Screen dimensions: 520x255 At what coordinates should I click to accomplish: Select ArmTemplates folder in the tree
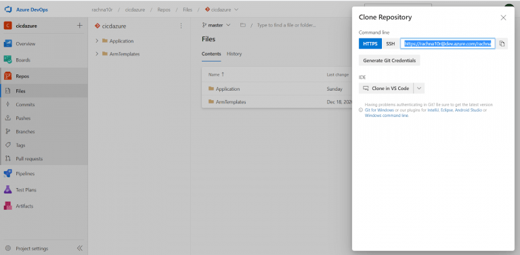tap(125, 54)
